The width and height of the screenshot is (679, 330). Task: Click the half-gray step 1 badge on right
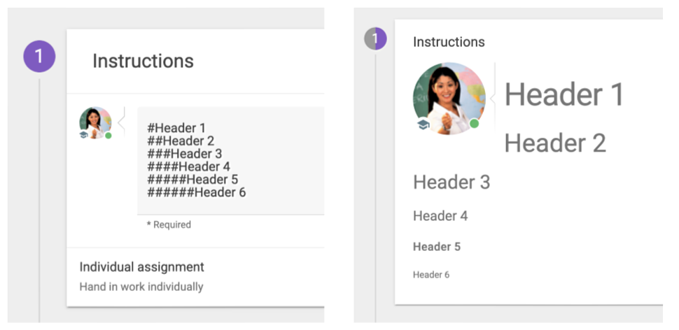(x=375, y=38)
